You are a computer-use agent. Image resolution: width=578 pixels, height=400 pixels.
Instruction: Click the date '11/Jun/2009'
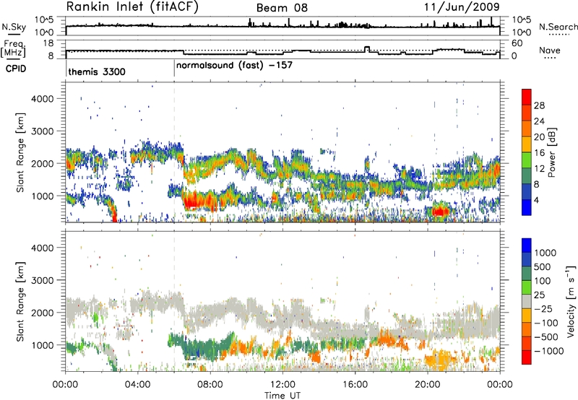(462, 7)
